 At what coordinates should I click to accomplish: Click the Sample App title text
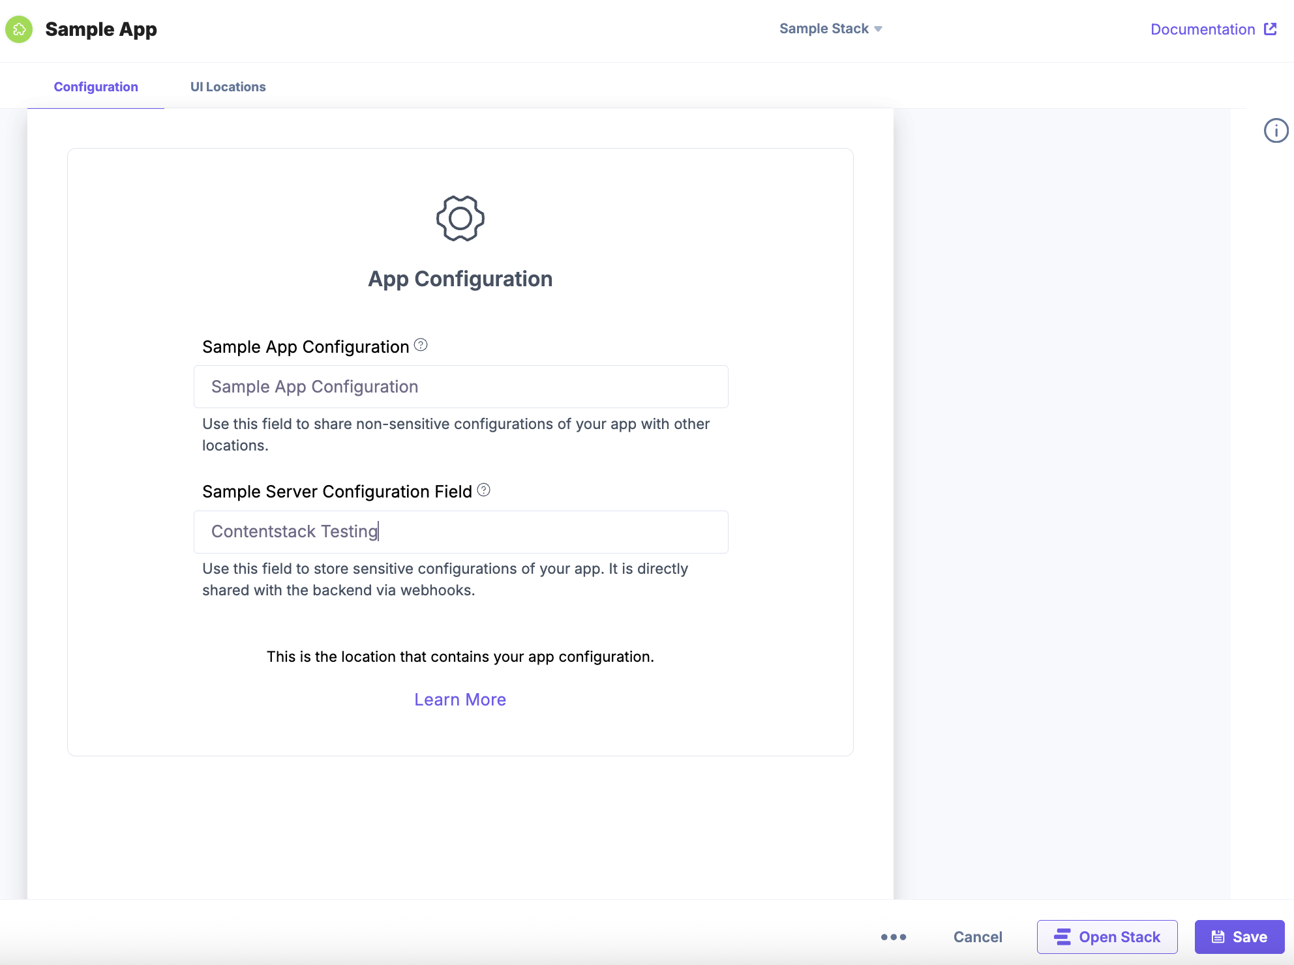[x=101, y=29]
